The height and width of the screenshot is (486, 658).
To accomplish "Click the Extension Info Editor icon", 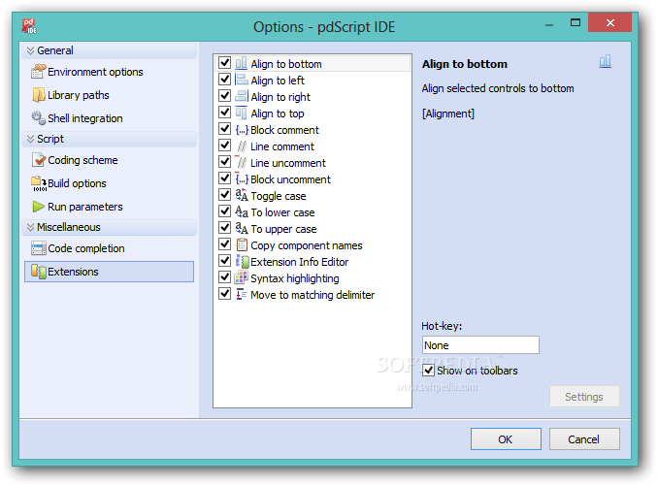I will click(x=242, y=261).
